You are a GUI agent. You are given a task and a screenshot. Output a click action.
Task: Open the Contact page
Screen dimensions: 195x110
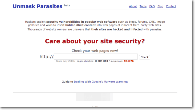[171, 6]
